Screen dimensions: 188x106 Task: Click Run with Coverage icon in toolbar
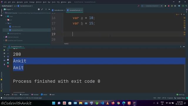click(x=172, y=6)
